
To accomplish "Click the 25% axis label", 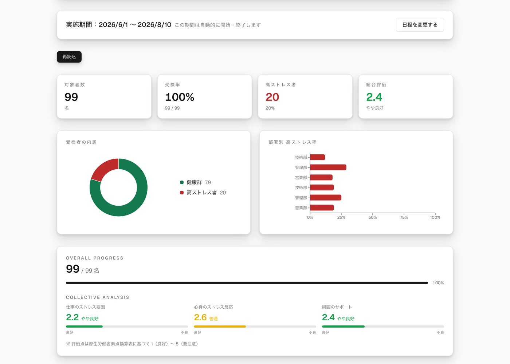I will pos(341,217).
